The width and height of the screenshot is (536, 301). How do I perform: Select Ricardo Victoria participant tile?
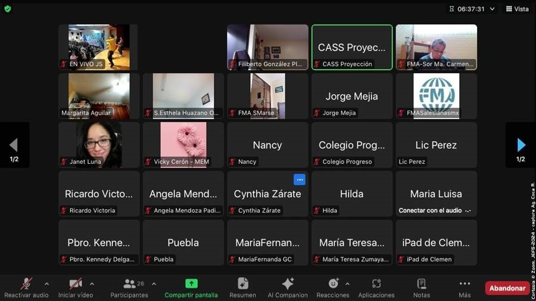(99, 194)
